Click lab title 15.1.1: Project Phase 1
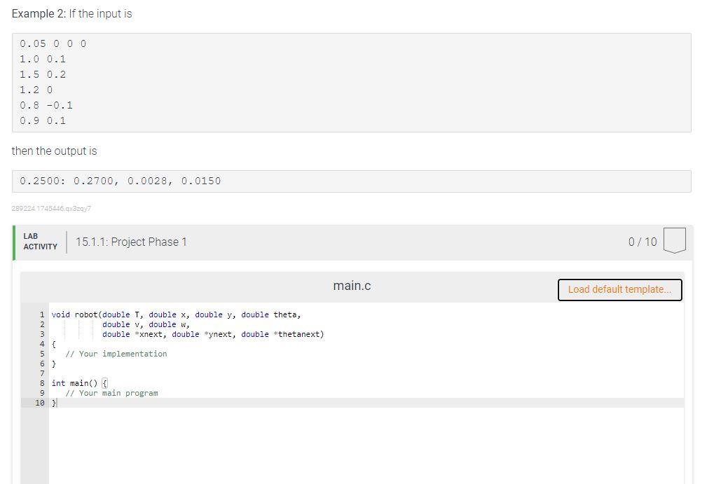Image resolution: width=728 pixels, height=484 pixels. point(132,242)
